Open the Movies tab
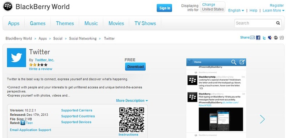 pyautogui.click(x=116, y=23)
